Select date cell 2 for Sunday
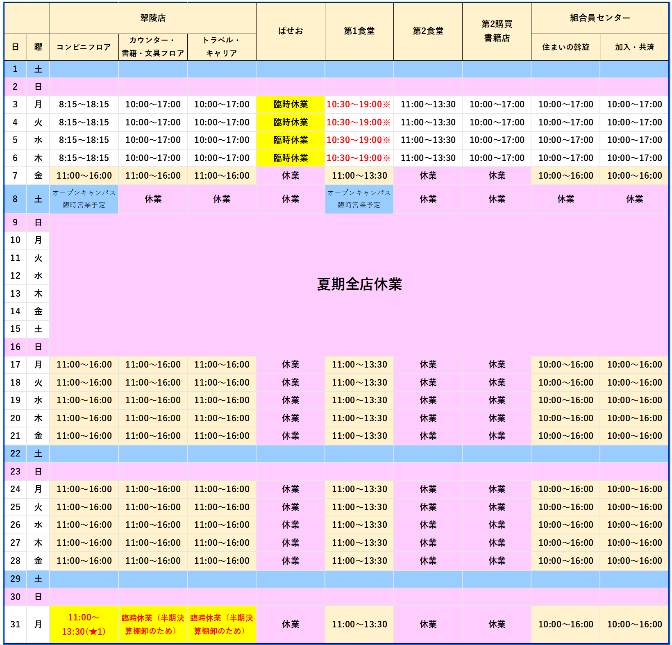 coord(16,87)
